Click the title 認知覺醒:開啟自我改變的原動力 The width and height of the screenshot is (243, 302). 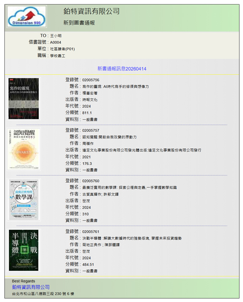click(109, 137)
